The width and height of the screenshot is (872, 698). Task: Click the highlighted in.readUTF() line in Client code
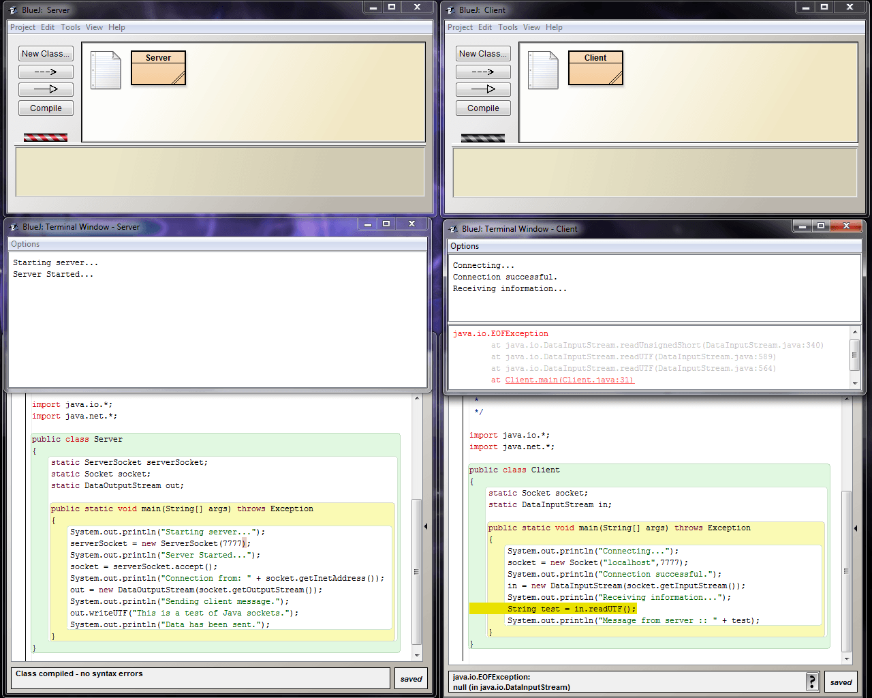pos(571,609)
